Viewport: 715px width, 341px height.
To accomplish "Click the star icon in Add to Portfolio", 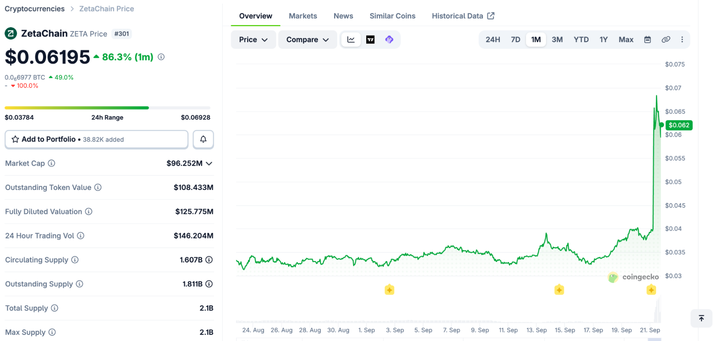I will pos(15,139).
